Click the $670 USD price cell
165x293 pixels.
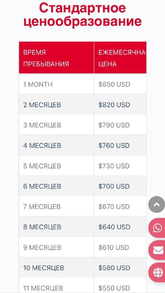click(x=120, y=206)
